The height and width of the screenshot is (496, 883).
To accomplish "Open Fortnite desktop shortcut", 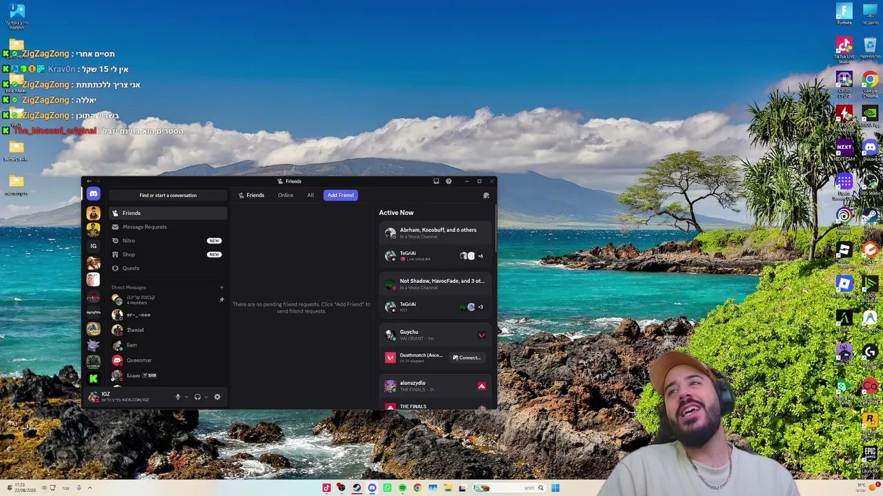I will point(844,14).
